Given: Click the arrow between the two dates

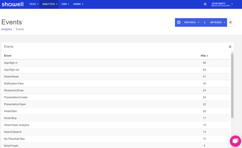Looking at the screenshot, I should pos(205,22).
